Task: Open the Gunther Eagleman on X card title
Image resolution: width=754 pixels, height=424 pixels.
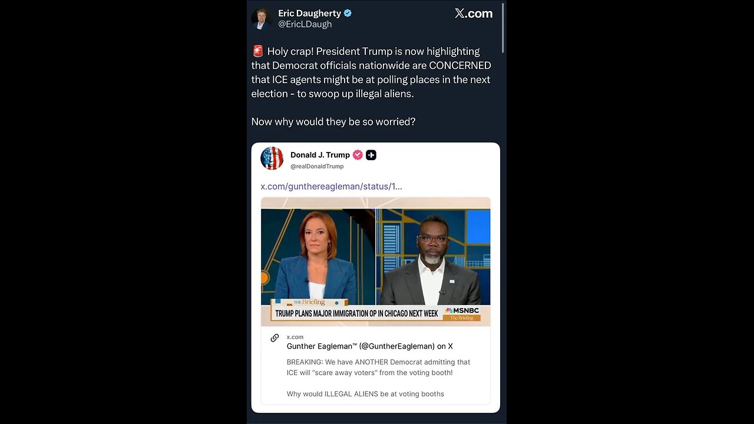Action: [370, 346]
